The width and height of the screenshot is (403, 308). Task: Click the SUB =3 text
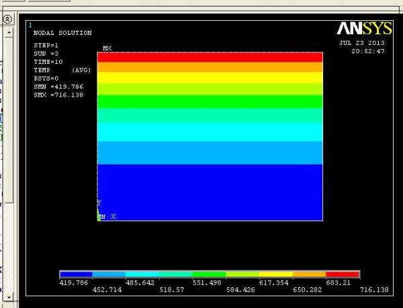pos(46,54)
